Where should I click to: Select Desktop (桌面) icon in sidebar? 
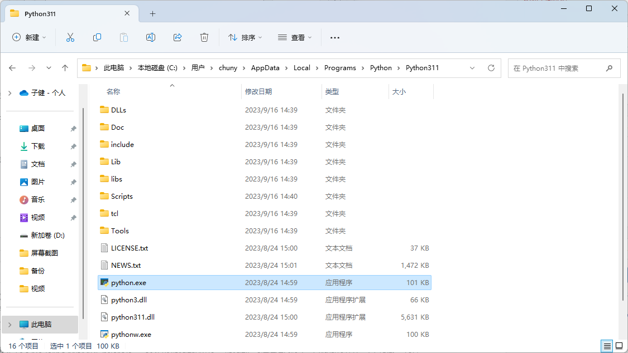(24, 128)
